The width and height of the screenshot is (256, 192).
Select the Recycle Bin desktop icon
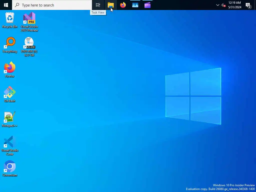pos(10,20)
